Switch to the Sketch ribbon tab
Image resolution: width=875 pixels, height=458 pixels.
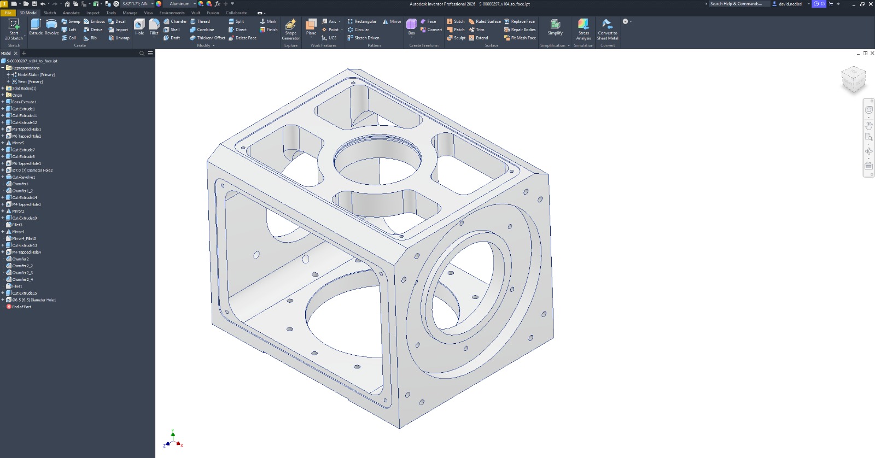point(50,13)
